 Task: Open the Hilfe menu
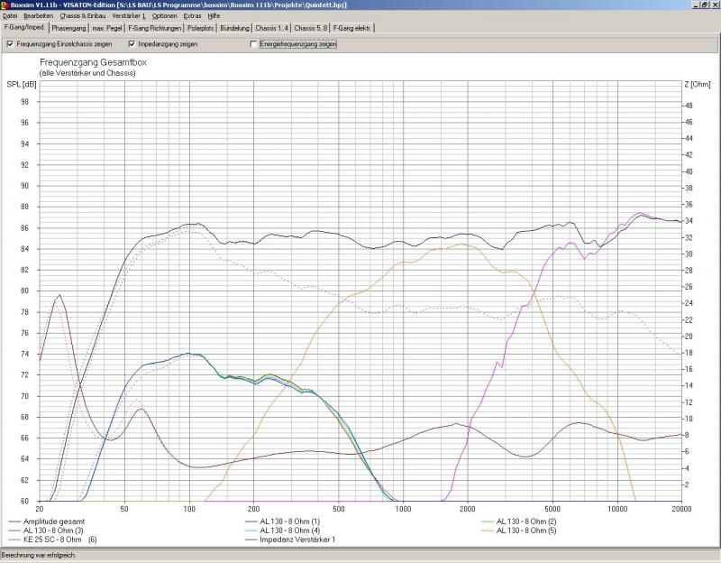click(214, 16)
